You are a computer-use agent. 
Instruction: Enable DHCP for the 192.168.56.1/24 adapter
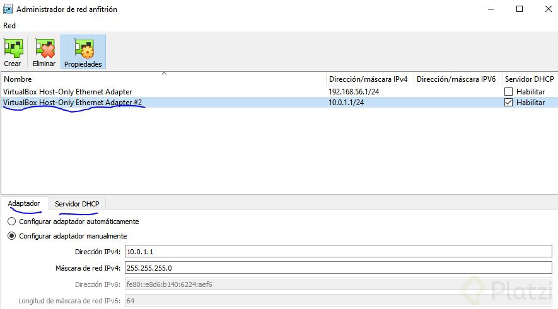[x=509, y=92]
